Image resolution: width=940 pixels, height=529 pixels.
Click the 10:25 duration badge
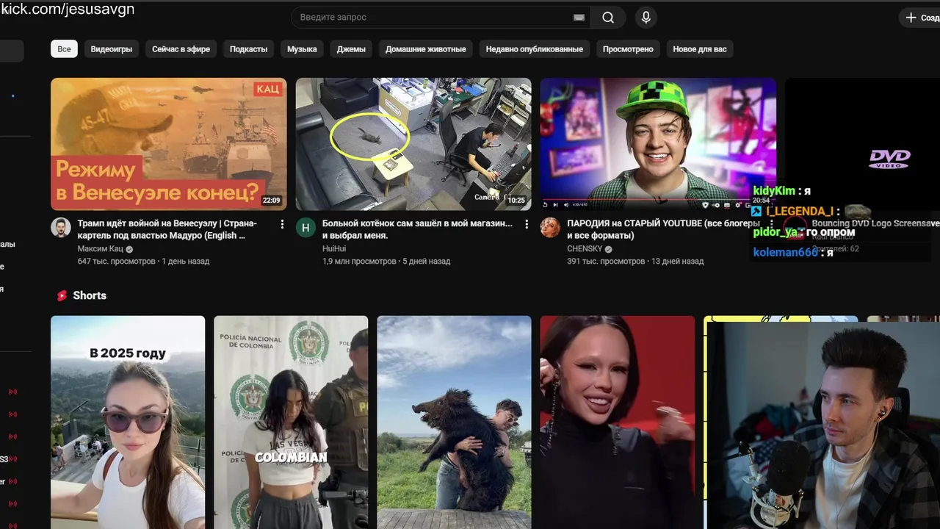coord(516,200)
